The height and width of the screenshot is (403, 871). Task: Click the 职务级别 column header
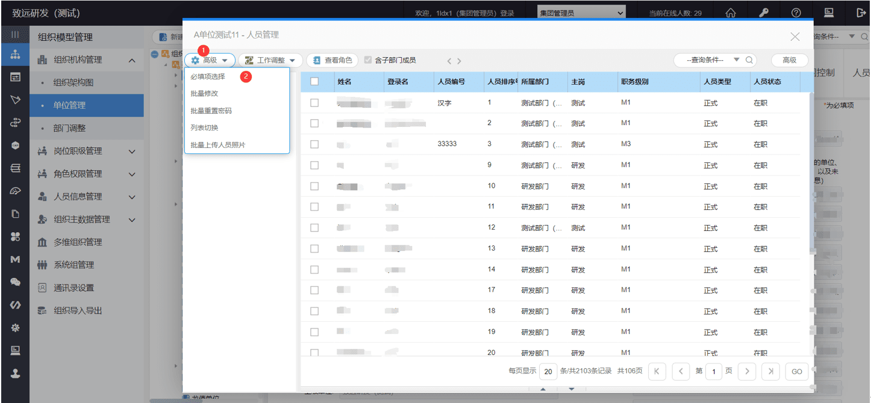[658, 82]
